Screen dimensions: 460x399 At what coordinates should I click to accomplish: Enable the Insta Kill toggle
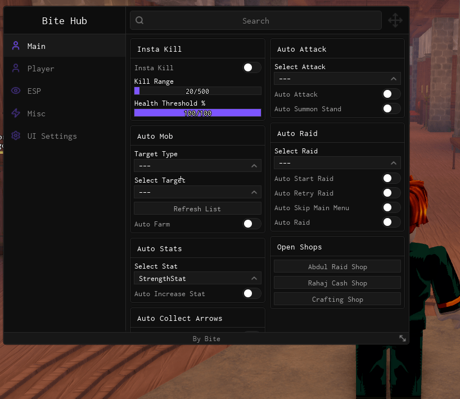tap(252, 68)
